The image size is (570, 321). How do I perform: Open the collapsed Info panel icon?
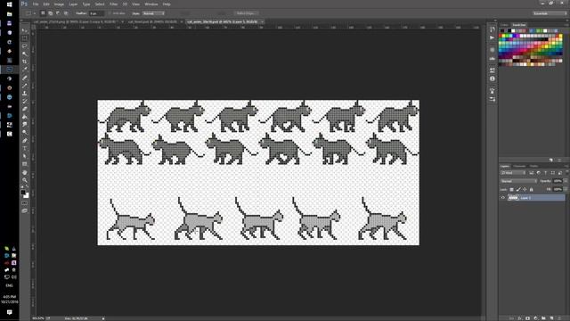pos(493,78)
